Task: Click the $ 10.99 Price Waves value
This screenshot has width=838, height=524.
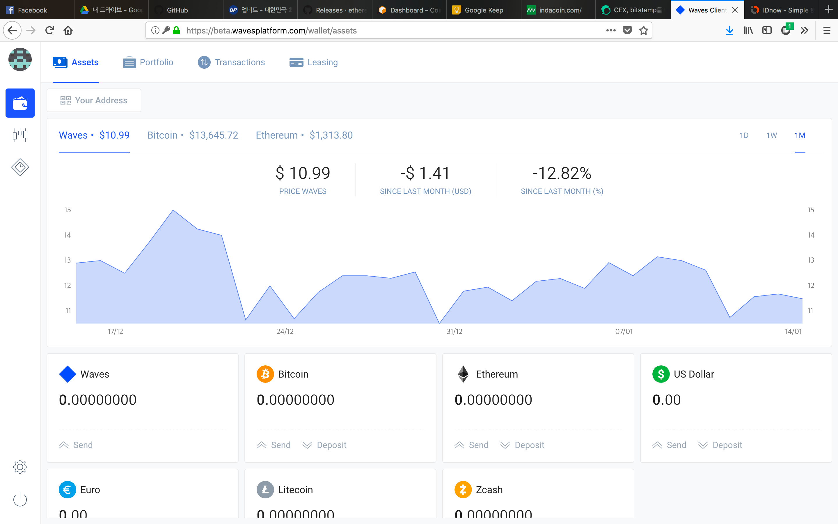Action: pyautogui.click(x=303, y=173)
